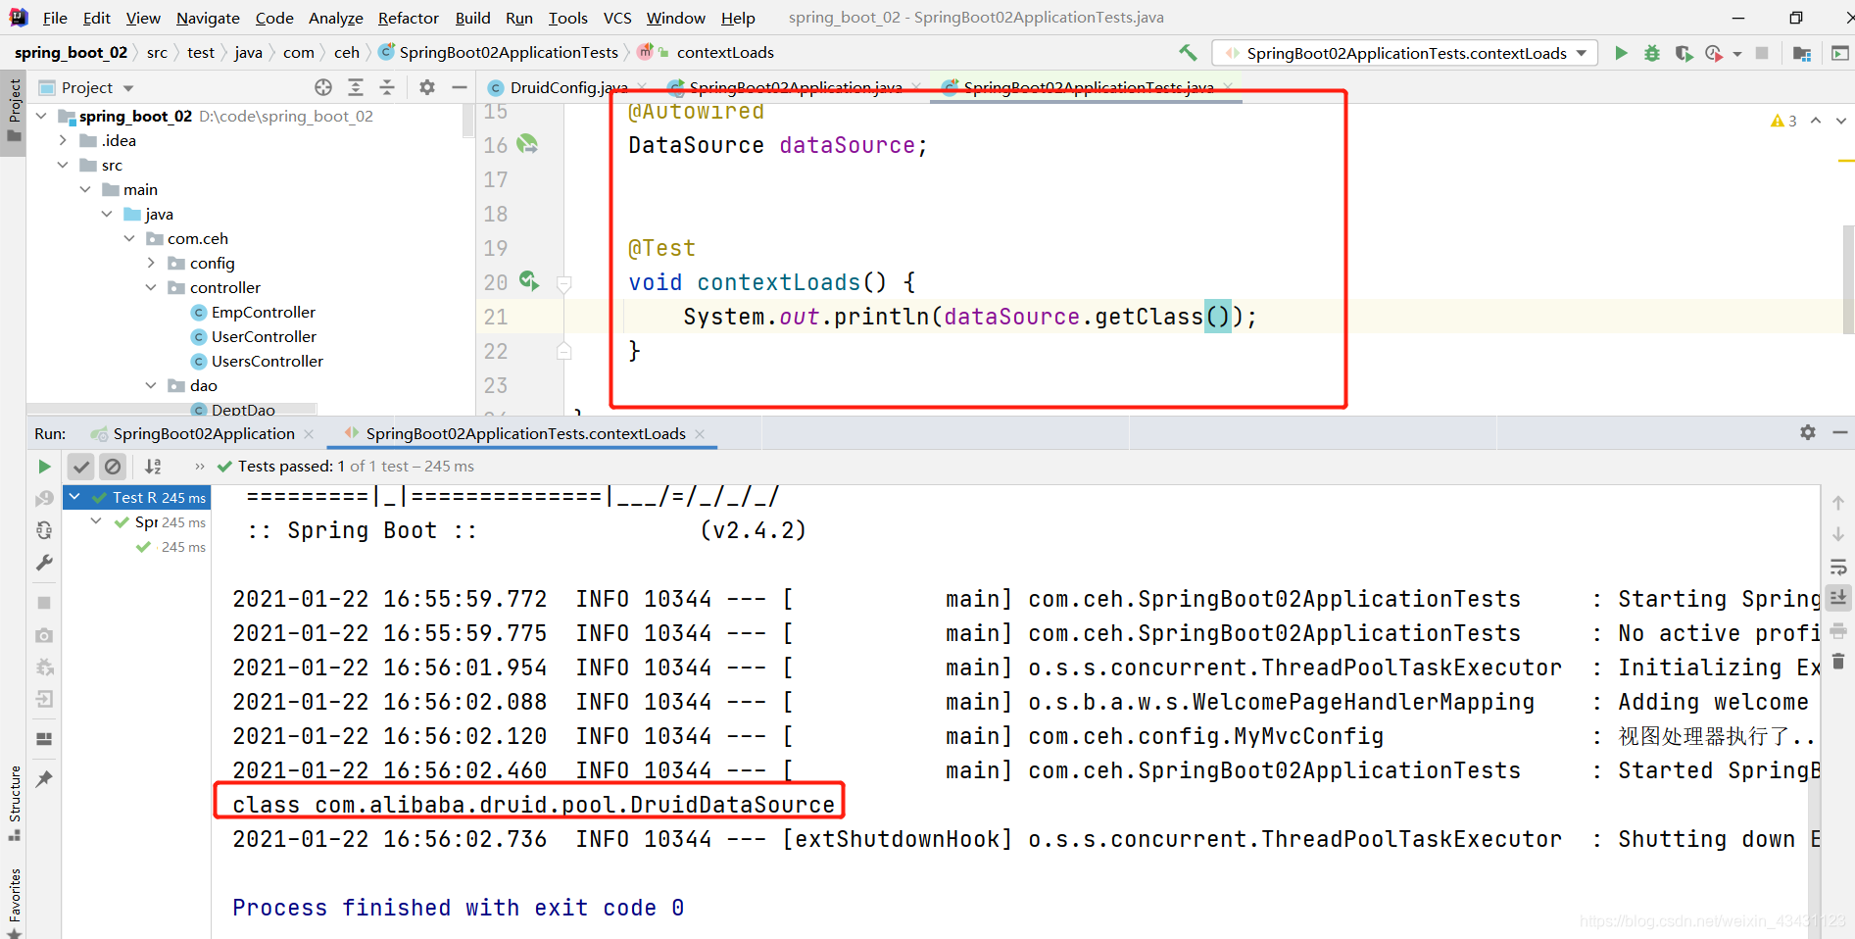The width and height of the screenshot is (1855, 939).
Task: Expand the config package
Action: pyautogui.click(x=151, y=263)
